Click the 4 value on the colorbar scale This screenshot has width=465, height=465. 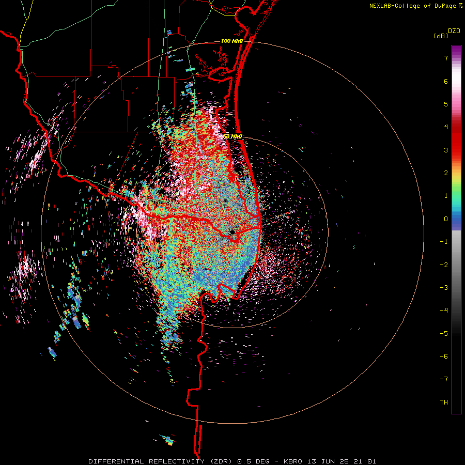click(446, 127)
